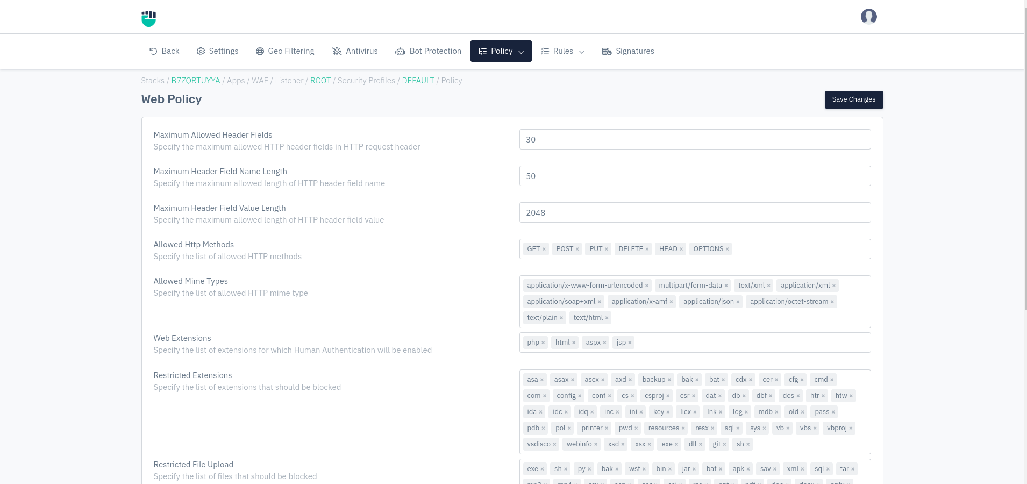Viewport: 1027px width, 484px height.
Task: Expand the Policy dropdown menu
Action: [x=501, y=51]
